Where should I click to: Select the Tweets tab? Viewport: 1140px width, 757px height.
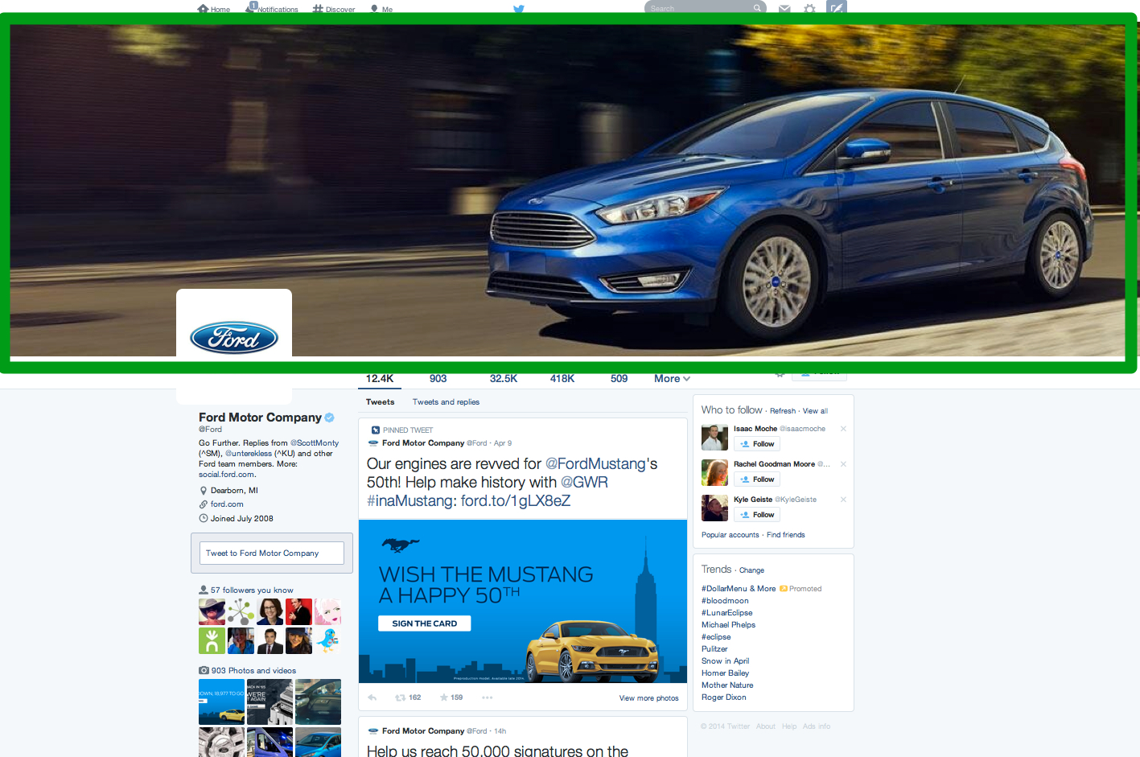click(x=380, y=402)
